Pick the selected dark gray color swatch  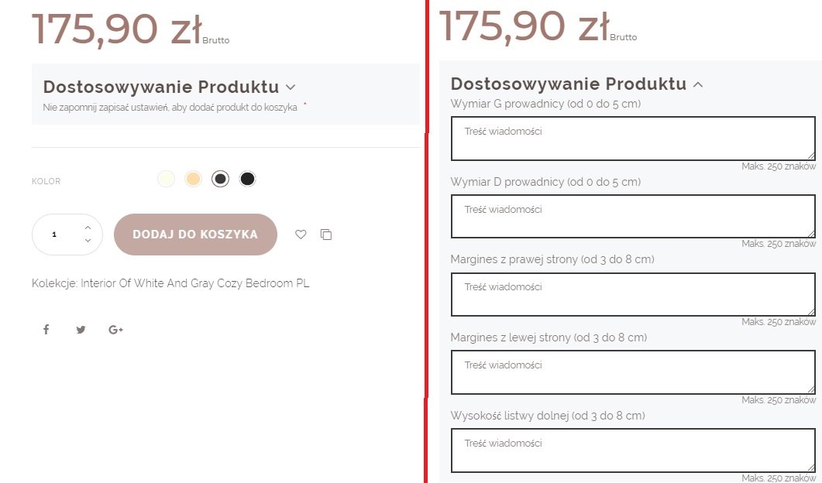221,180
